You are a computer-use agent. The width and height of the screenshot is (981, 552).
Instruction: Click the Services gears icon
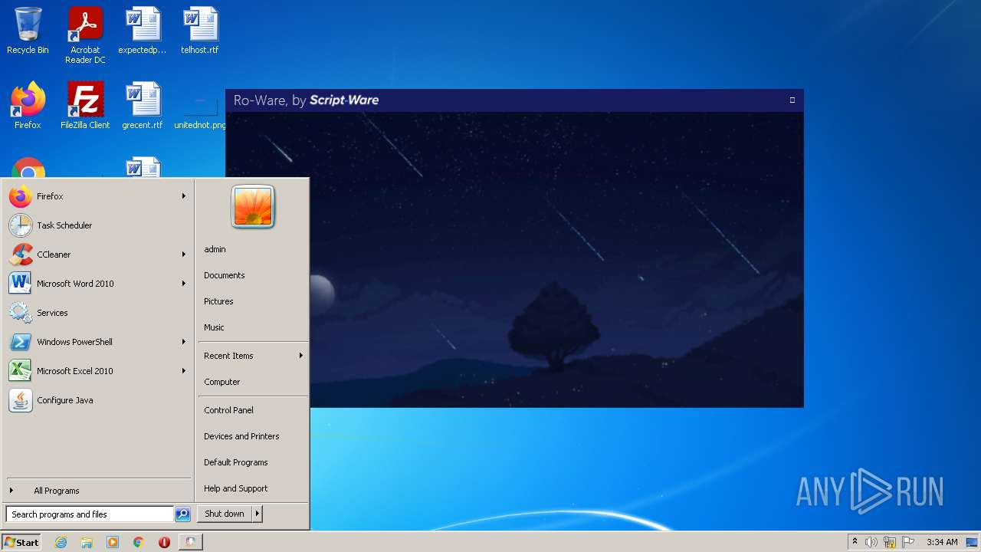(x=21, y=313)
